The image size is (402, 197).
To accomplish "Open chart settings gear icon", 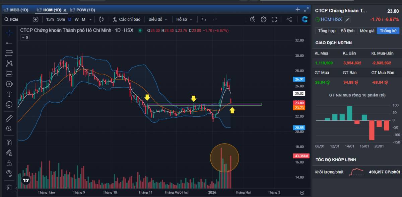I will tap(263, 19).
